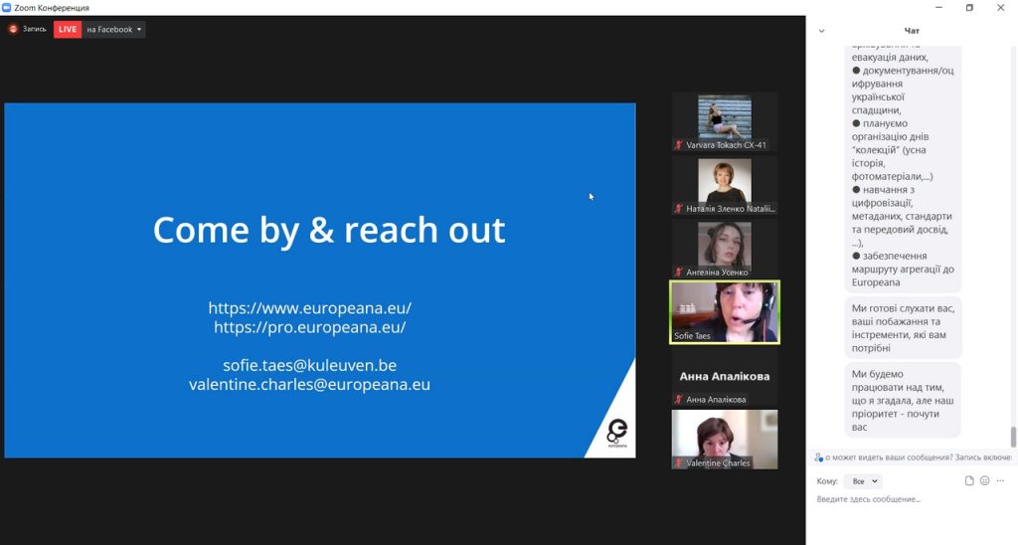
Task: Click muted mic icon of Ангеліна Усенко
Action: tap(678, 272)
